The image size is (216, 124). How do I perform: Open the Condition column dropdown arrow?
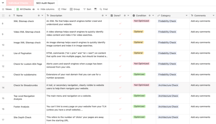[x=153, y=16]
